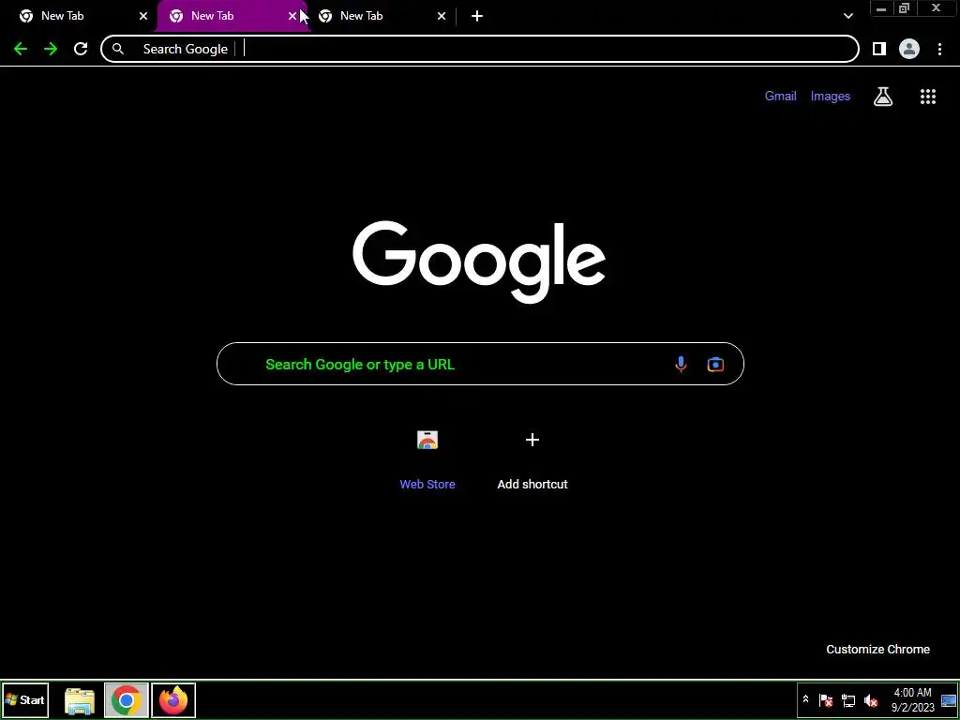The height and width of the screenshot is (720, 960).
Task: Click the Chrome taskbar icon
Action: tap(127, 700)
